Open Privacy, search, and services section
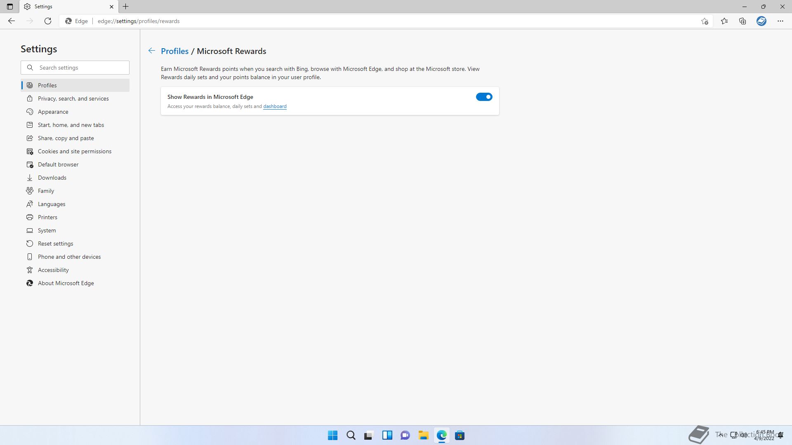Viewport: 792px width, 445px height. (x=75, y=98)
